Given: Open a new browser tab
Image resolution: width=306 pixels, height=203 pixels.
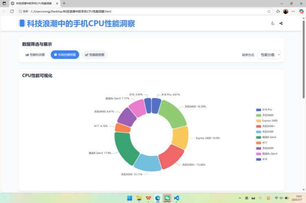Looking at the screenshot, I should [64, 3].
